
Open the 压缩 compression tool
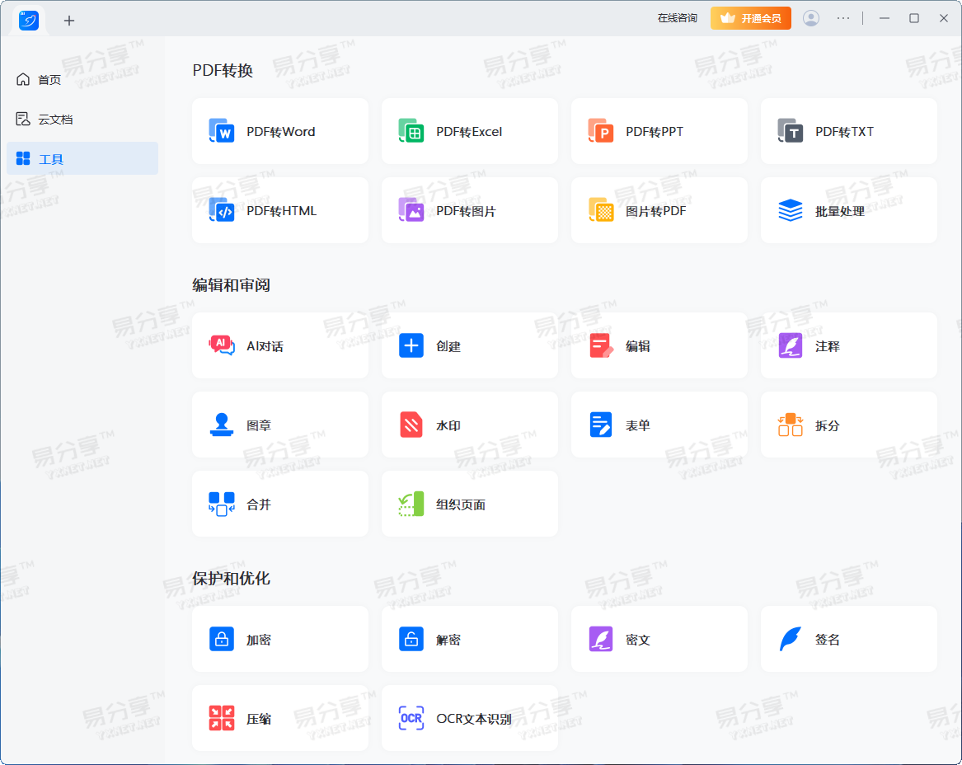tap(279, 718)
